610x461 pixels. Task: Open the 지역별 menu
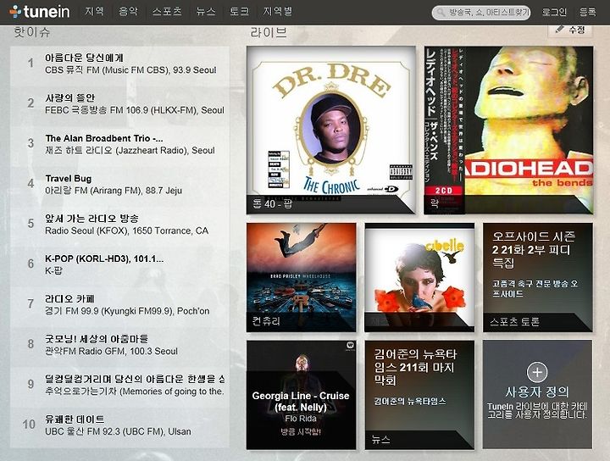tap(278, 11)
